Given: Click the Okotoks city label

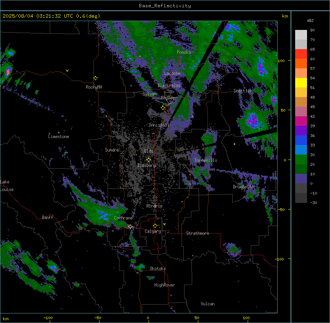Looking at the screenshot, I should 158,269.
